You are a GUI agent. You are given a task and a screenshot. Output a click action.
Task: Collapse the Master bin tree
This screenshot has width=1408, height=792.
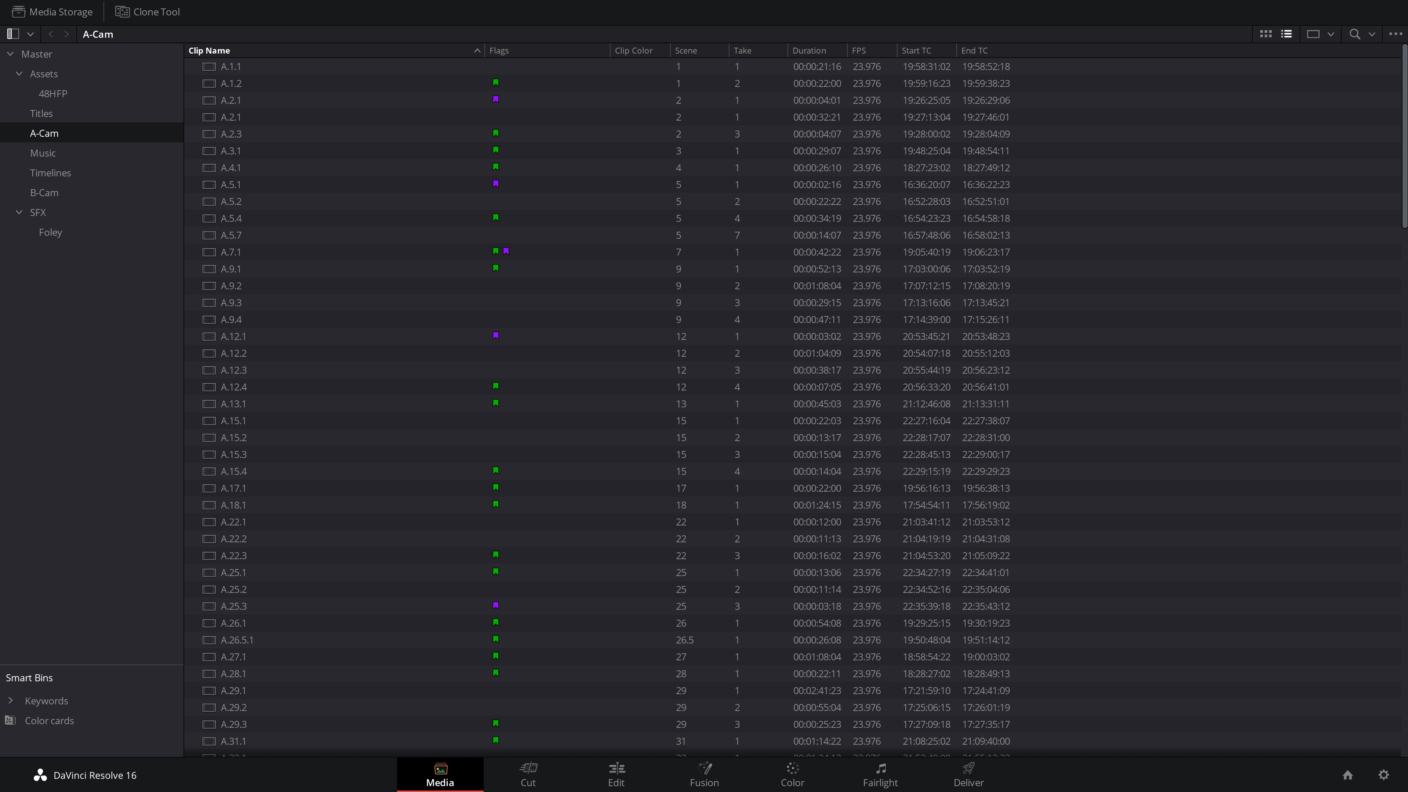tap(10, 54)
